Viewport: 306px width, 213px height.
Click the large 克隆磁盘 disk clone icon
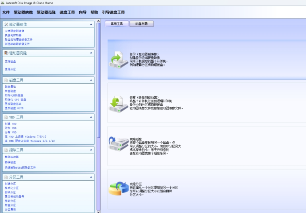(x=118, y=144)
